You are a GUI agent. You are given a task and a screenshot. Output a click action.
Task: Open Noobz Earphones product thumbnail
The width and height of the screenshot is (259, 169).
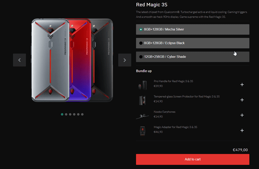(x=142, y=116)
